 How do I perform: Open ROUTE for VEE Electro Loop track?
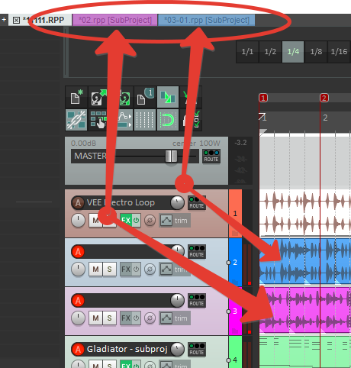(197, 203)
